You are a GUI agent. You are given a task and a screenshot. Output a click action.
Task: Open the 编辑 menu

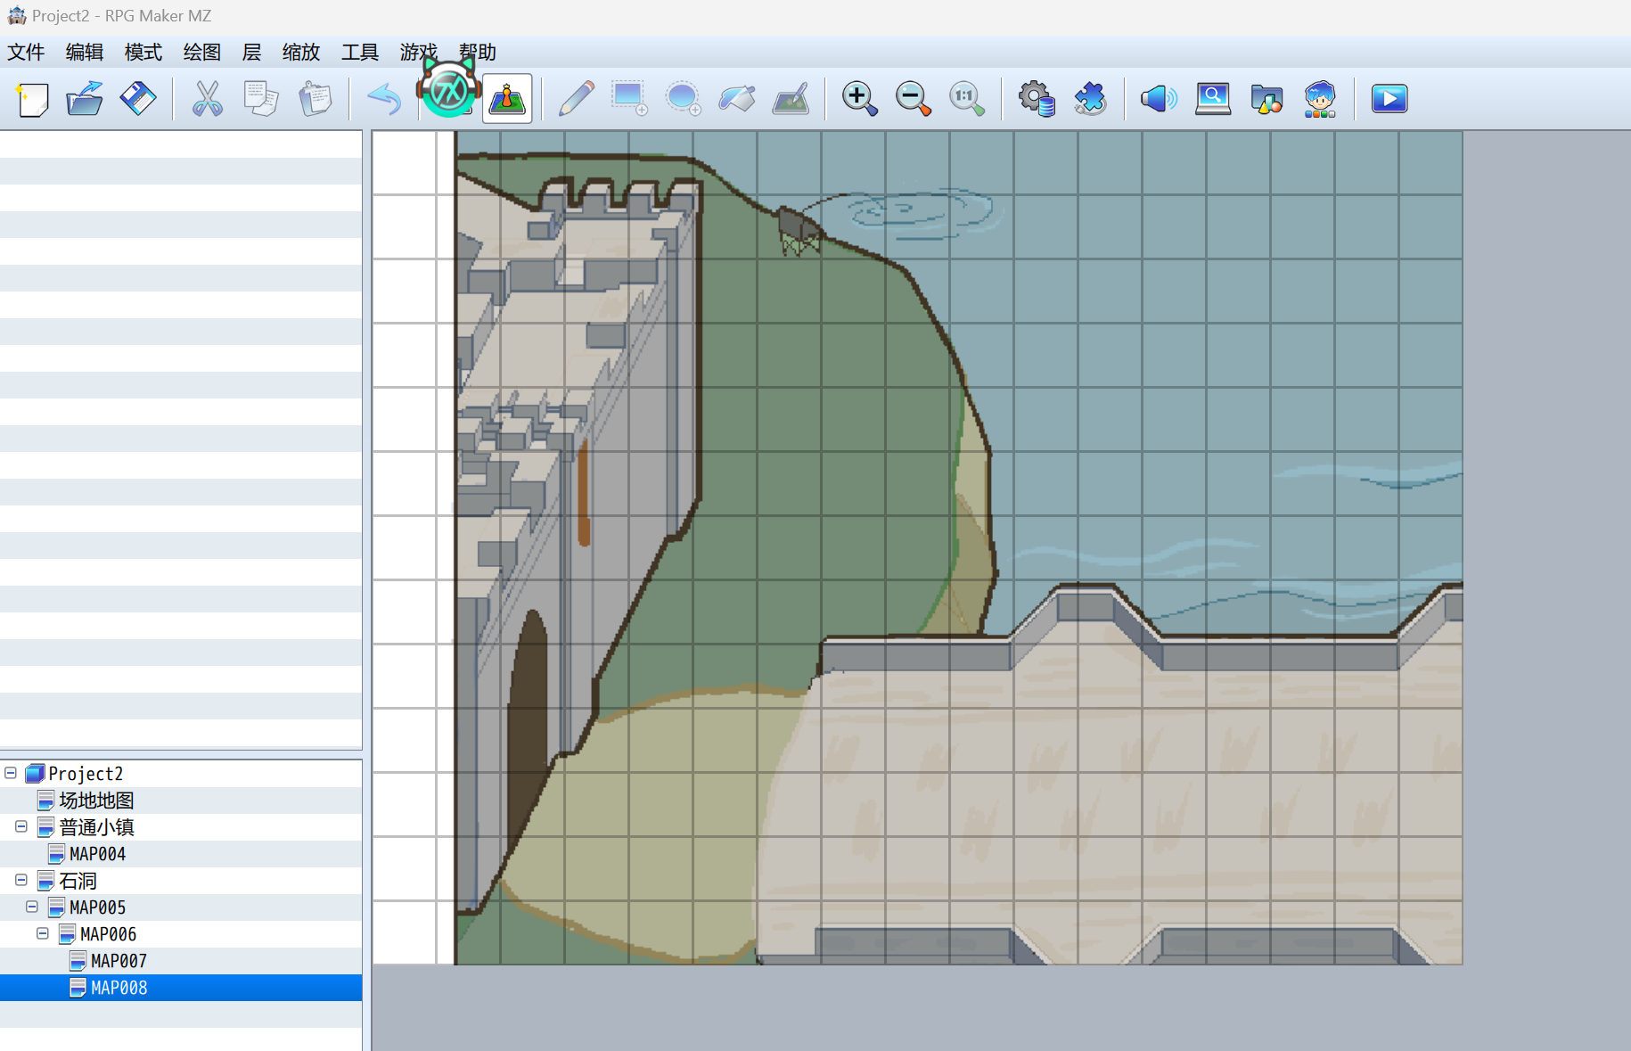[85, 52]
